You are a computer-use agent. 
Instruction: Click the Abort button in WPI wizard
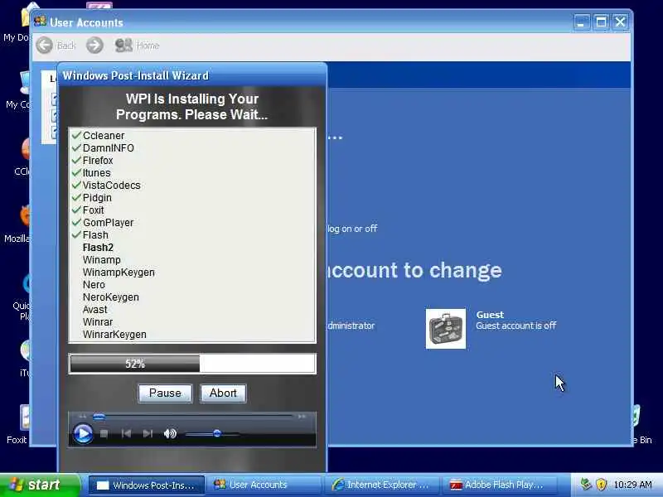(223, 393)
